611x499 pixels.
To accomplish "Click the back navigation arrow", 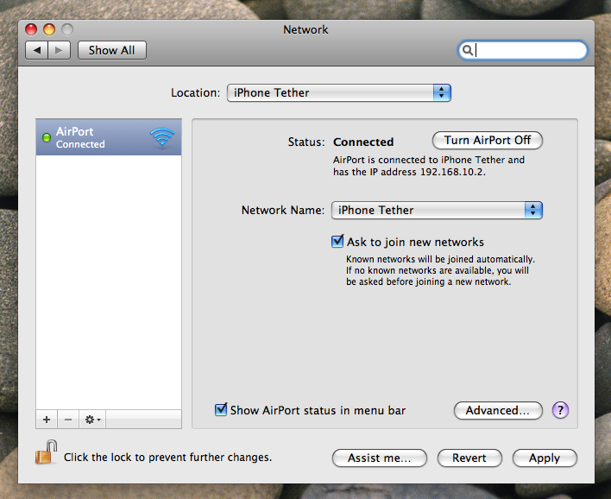I will pos(36,50).
